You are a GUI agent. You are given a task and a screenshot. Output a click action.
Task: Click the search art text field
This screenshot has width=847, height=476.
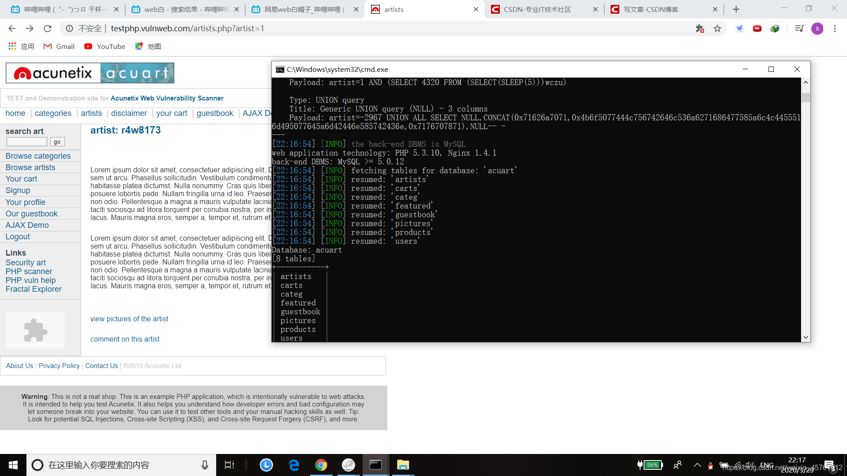coord(26,141)
